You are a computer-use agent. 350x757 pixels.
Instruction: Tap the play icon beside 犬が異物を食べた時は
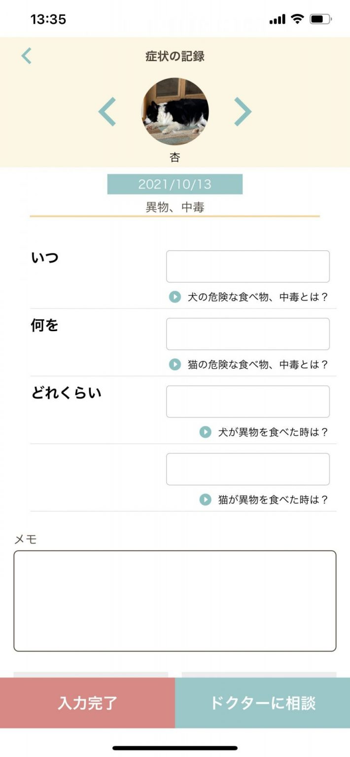coord(205,432)
